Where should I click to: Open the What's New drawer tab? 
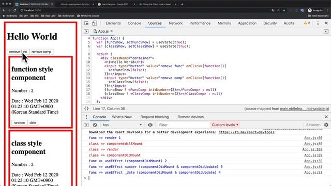(x=122, y=117)
